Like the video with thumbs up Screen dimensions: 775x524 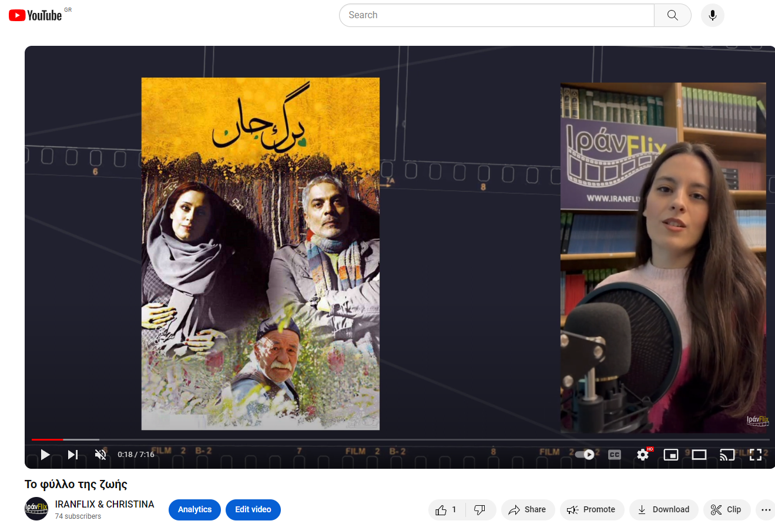click(447, 509)
